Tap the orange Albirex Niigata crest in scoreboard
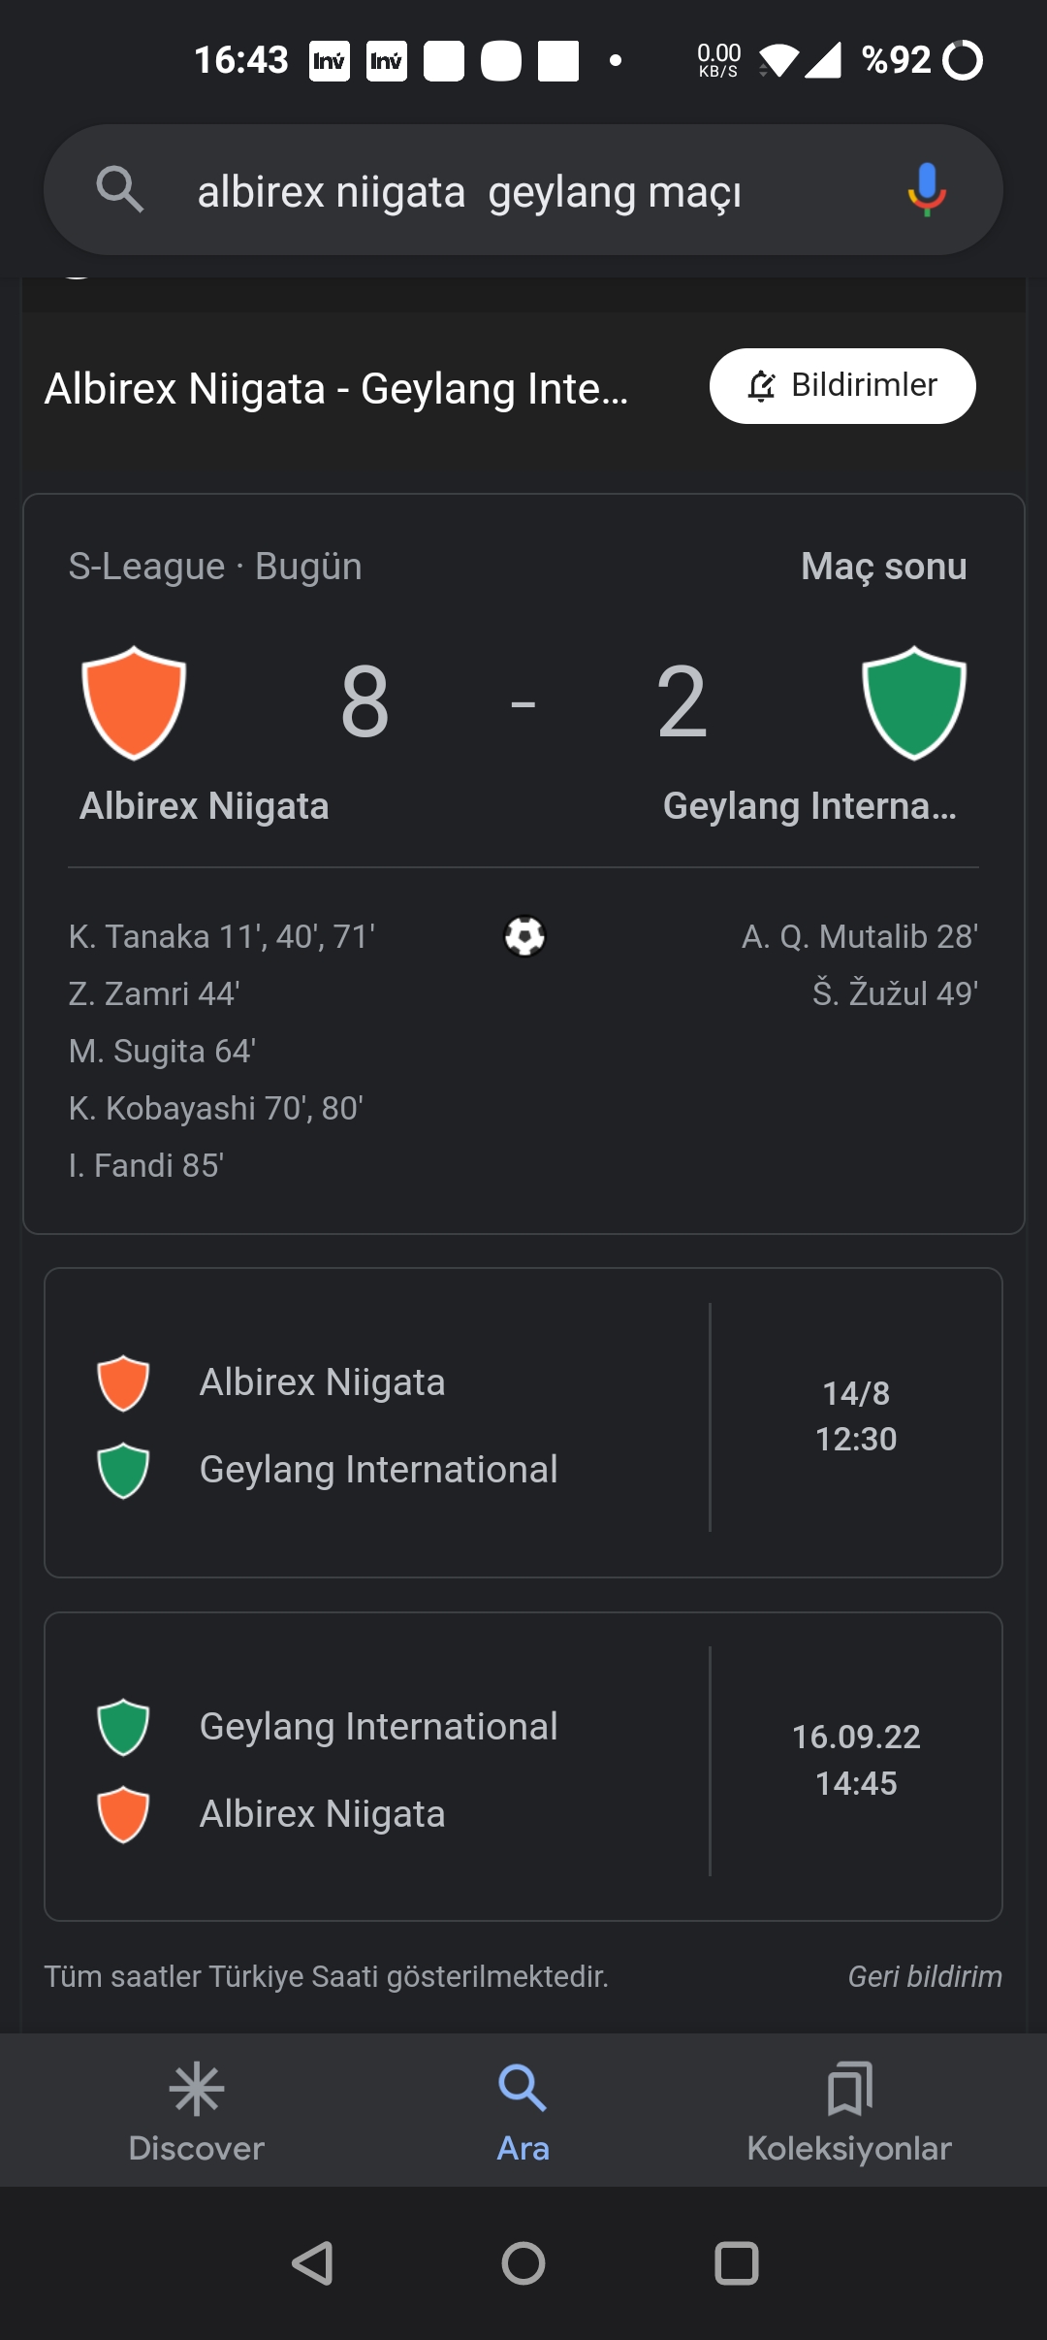 click(x=134, y=702)
